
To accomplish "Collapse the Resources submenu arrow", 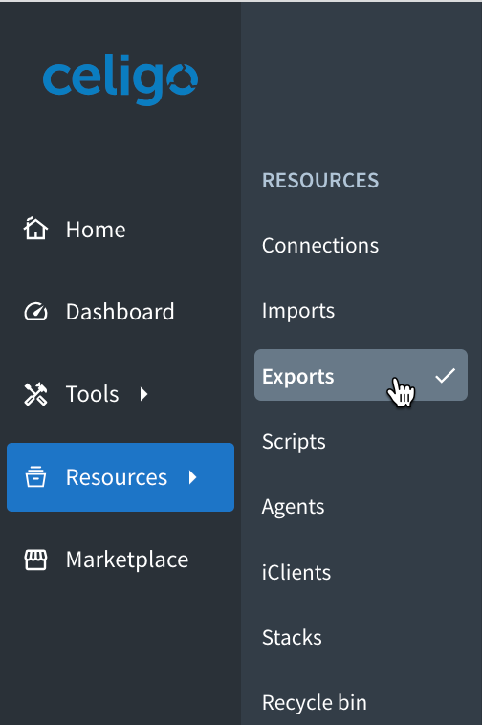I will [193, 477].
